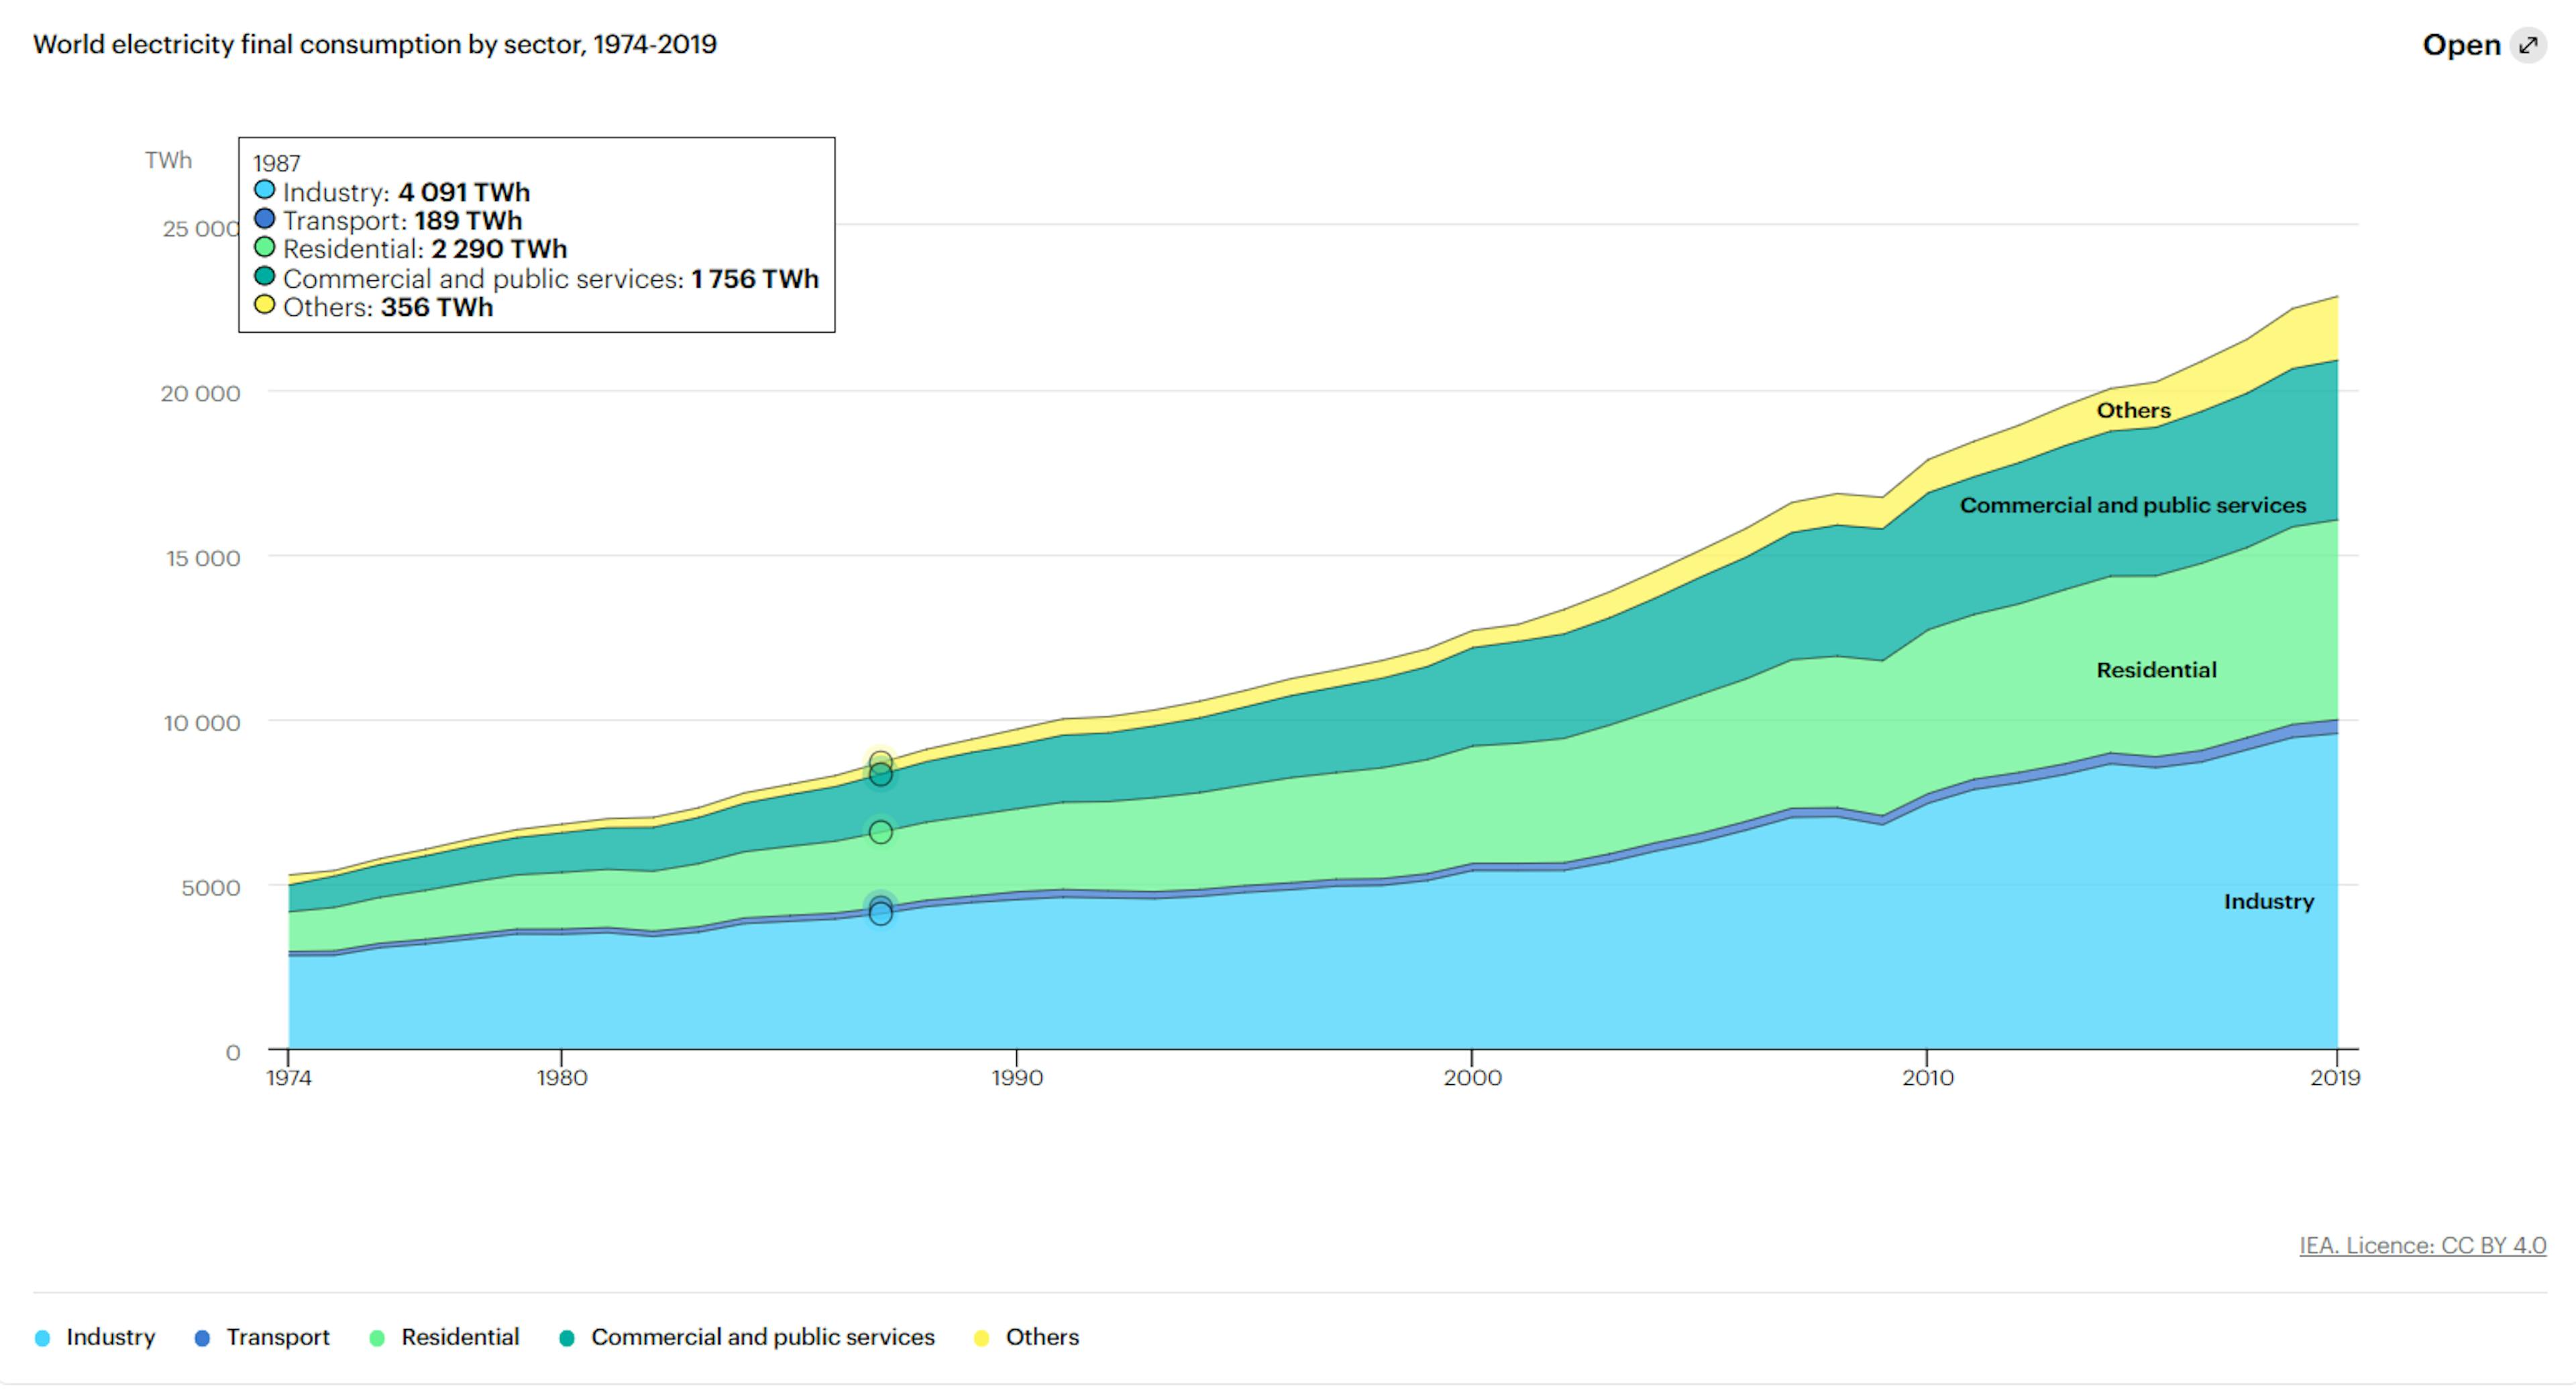Click the 15 000 y-axis label

click(203, 559)
